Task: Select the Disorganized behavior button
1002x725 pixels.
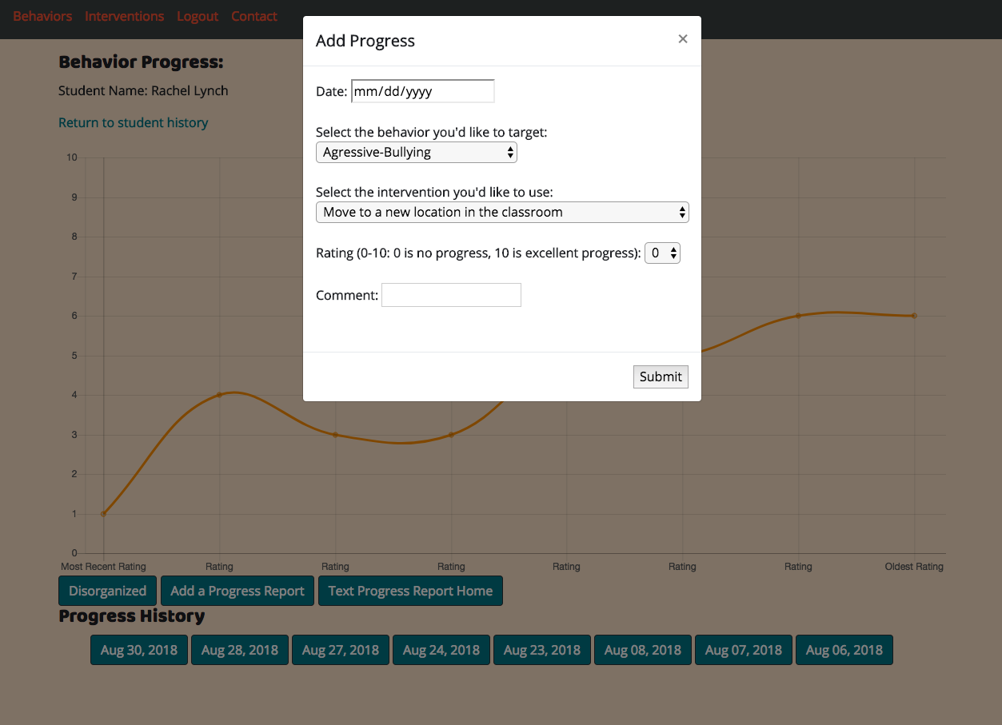Action: 107,591
